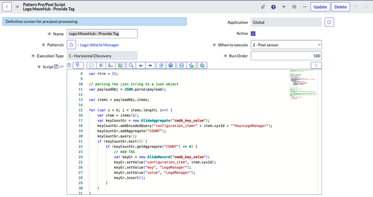Click the 'parsing the json string' comment
Viewport: 373px width, 197px height.
click(x=134, y=84)
